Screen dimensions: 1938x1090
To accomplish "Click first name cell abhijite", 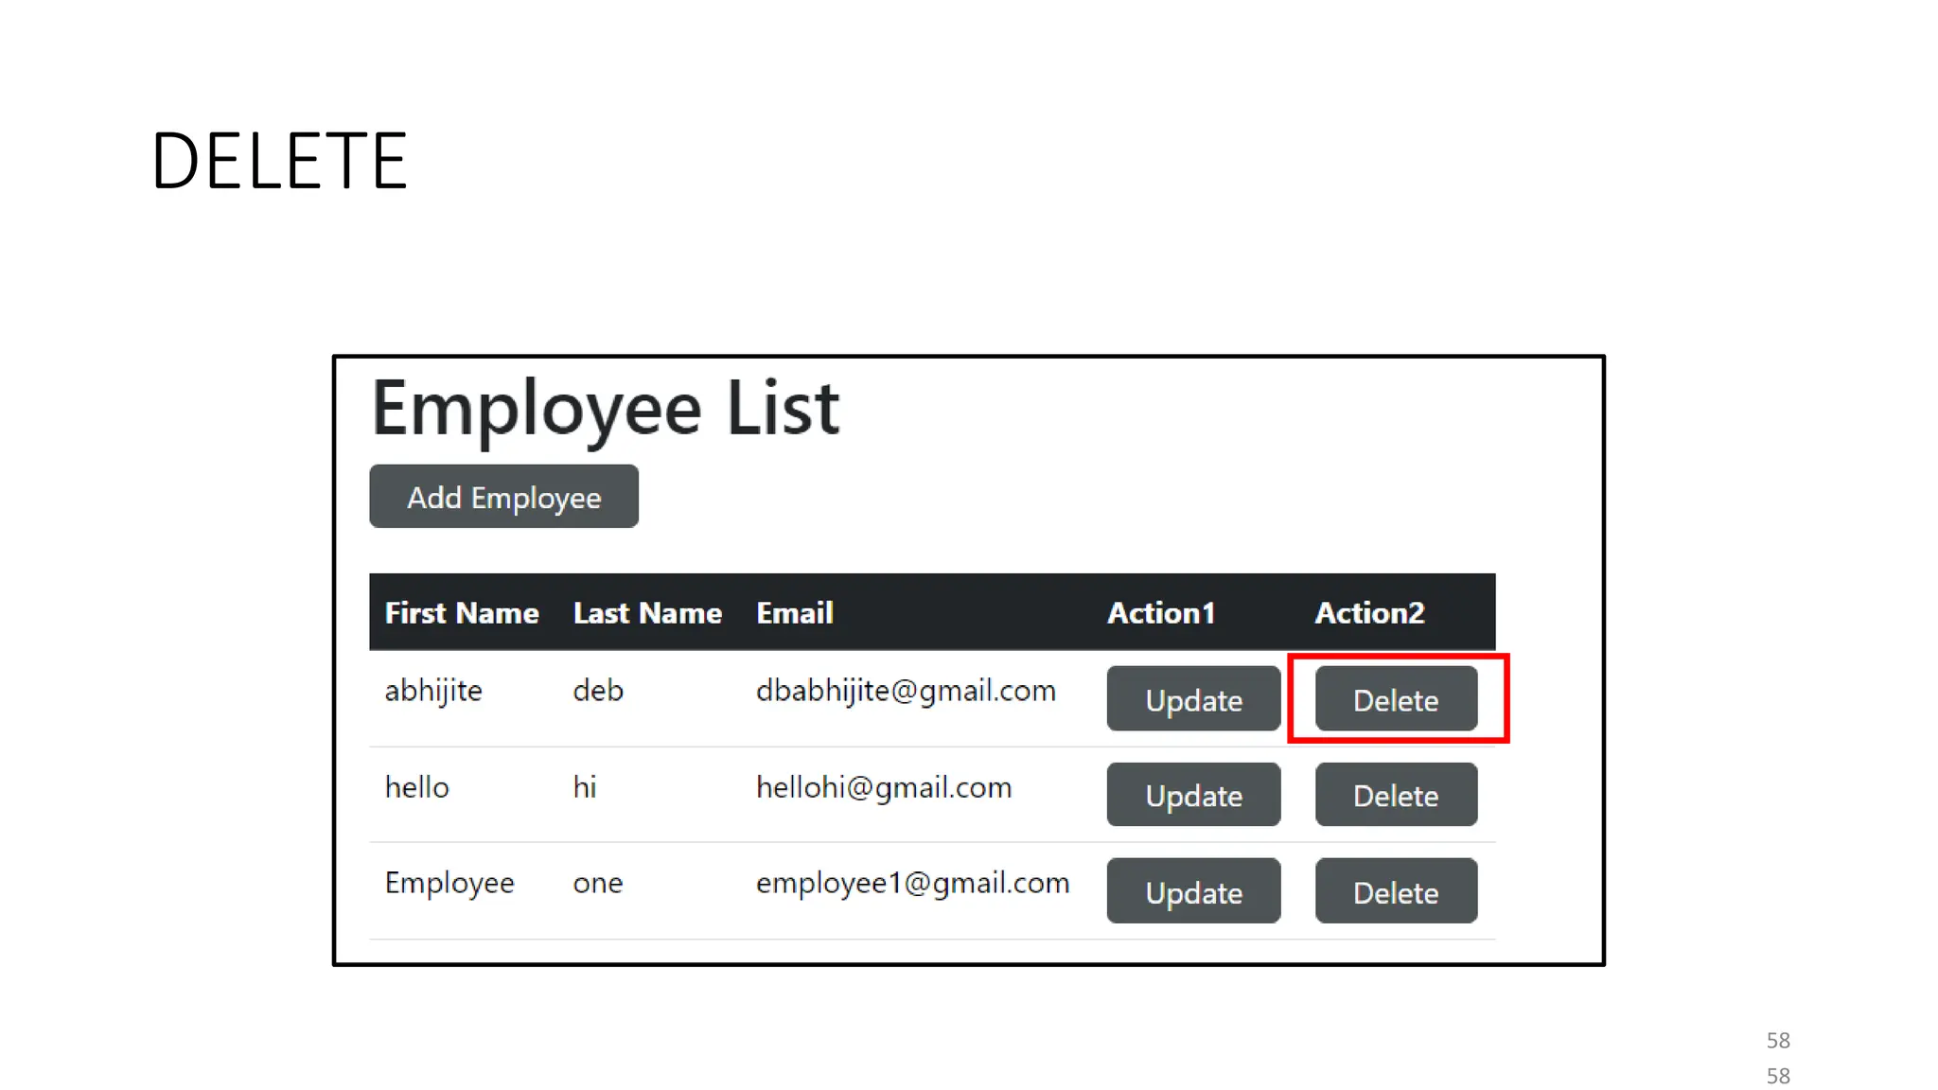I will [433, 691].
